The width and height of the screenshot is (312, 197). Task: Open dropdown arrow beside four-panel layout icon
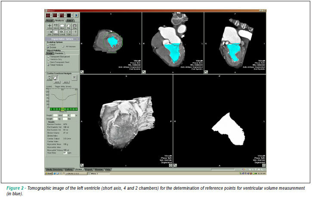click(51, 15)
